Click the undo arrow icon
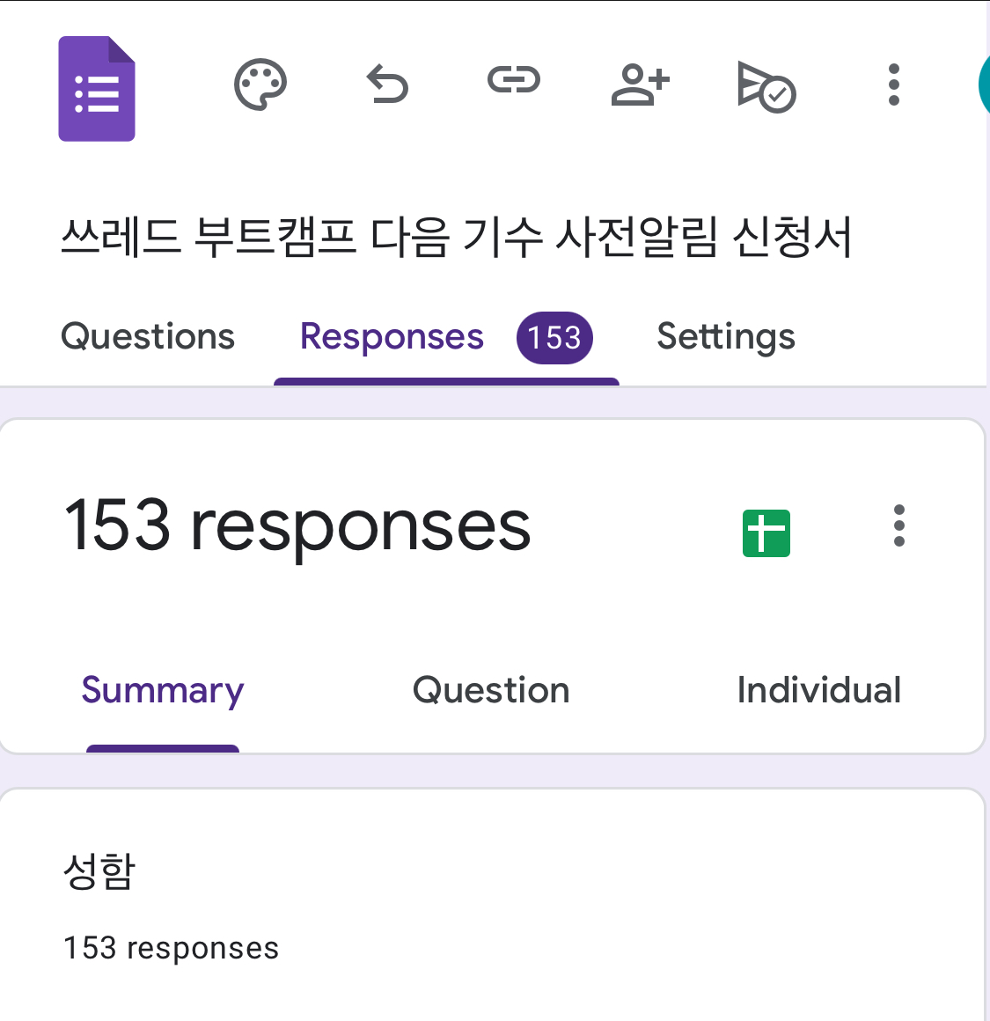Image resolution: width=990 pixels, height=1021 pixels. pyautogui.click(x=387, y=84)
